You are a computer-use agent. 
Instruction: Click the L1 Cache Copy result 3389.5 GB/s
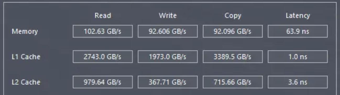233,57
